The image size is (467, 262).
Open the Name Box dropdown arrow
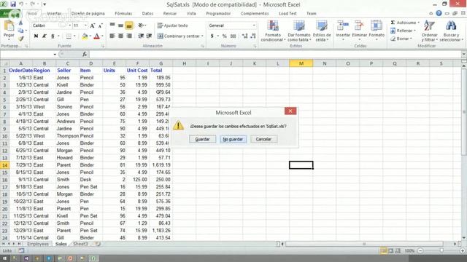tap(55, 54)
